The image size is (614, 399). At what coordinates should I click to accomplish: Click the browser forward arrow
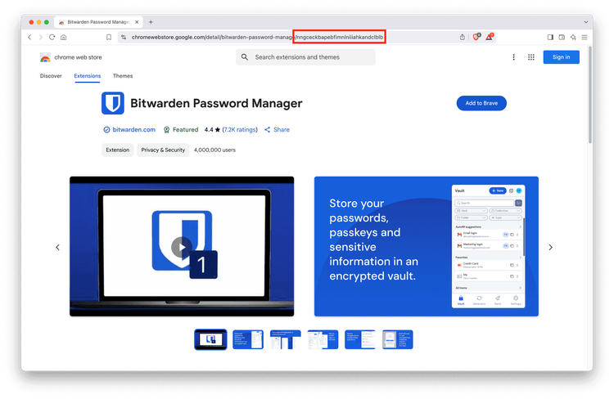[41, 37]
